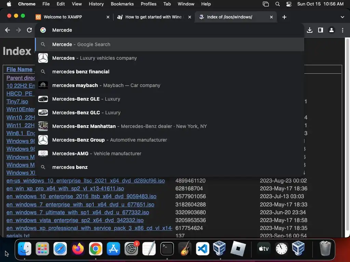The width and height of the screenshot is (350, 262).
Task: Click the Mercedes star logo thumbnail for Mercedes
Action: (x=43, y=58)
